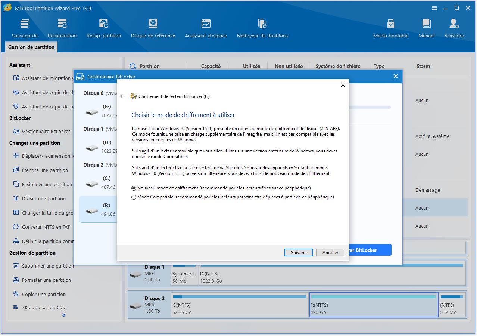Viewport: 477px width, 336px height.
Task: Select drive D: in BitLocker manager
Action: tap(98, 147)
